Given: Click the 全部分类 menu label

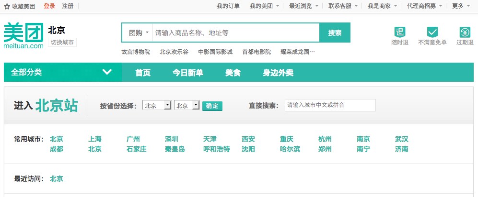Looking at the screenshot, I should click(26, 72).
